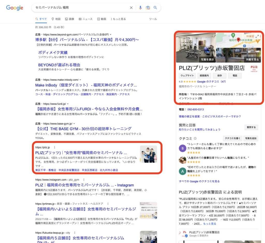The image size is (265, 243).
Task: Open the beyond-gym ad dropdown arrow
Action: click(111, 34)
